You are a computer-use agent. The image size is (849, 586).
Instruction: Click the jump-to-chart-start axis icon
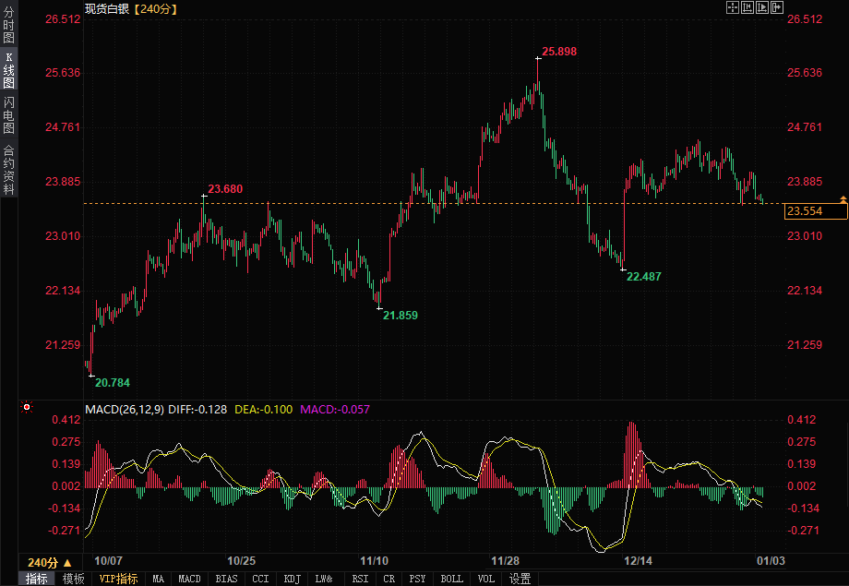click(x=747, y=7)
